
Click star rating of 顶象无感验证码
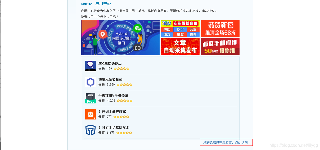coord(124,85)
